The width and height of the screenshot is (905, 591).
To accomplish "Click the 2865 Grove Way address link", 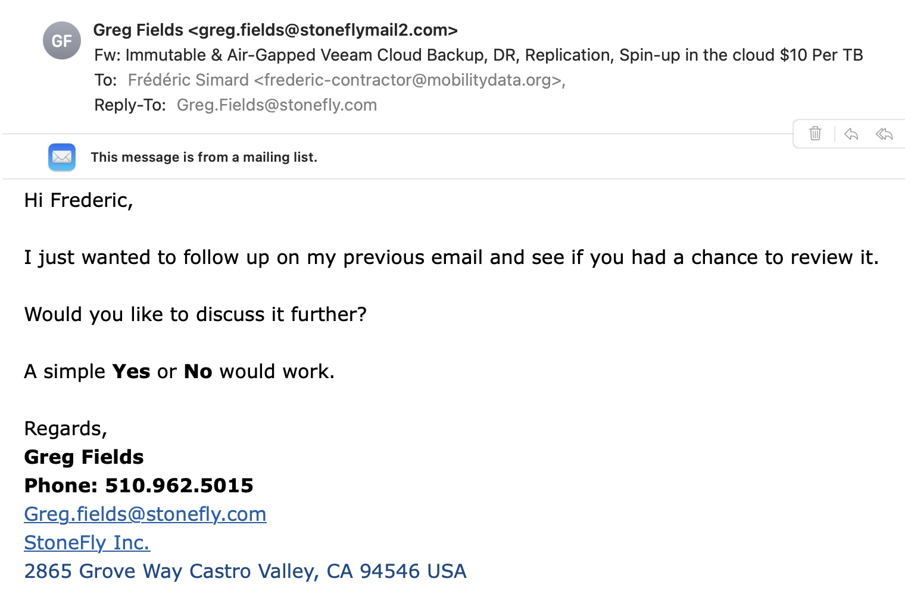I will (245, 571).
